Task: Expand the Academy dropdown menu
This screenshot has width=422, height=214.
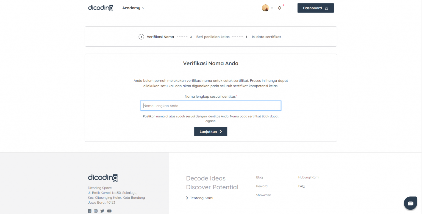Action: point(133,8)
